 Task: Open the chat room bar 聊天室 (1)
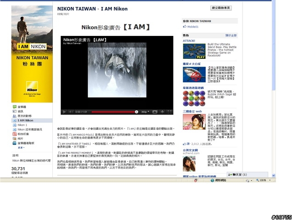coord(247,174)
